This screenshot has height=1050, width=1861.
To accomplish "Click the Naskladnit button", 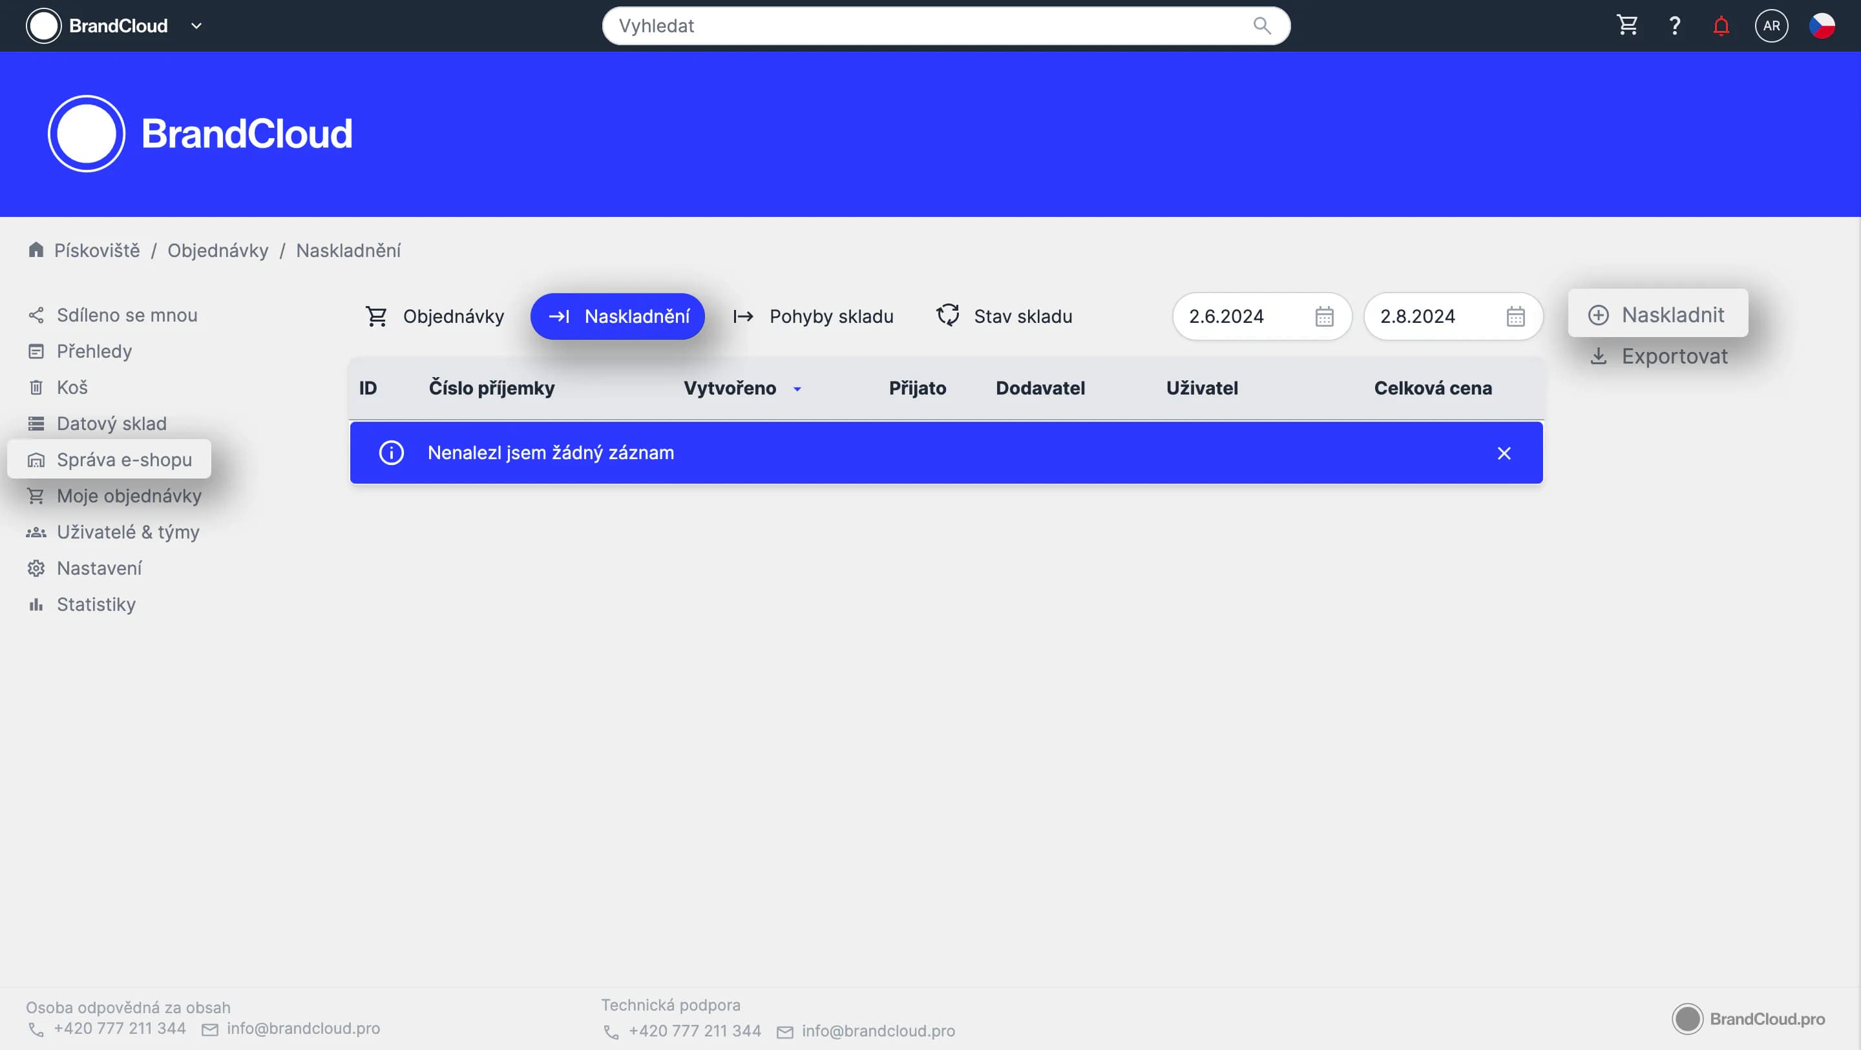I will coord(1657,314).
